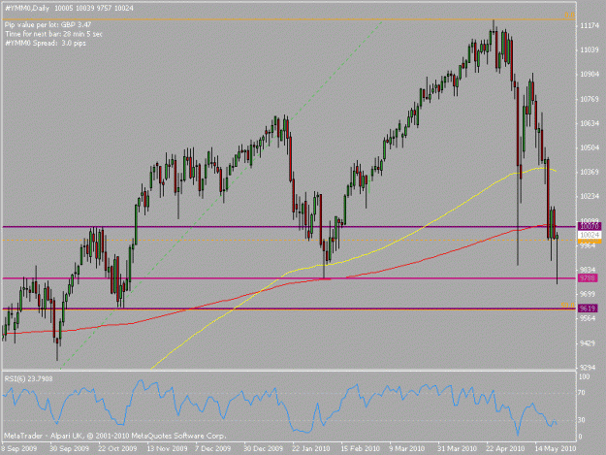Click the 9564 price axis value

coord(588,318)
